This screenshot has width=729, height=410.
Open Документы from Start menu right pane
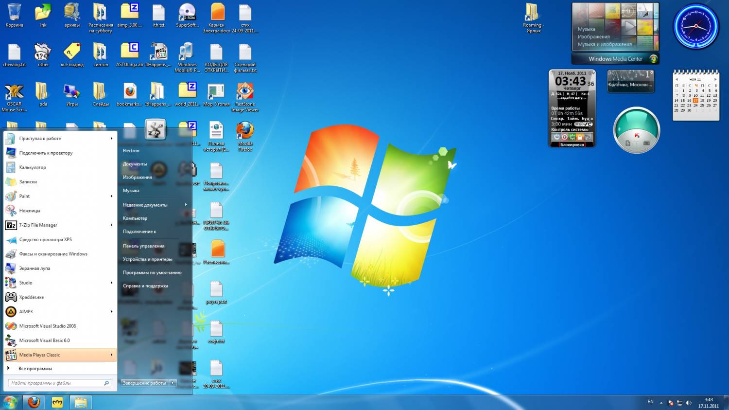click(x=135, y=164)
